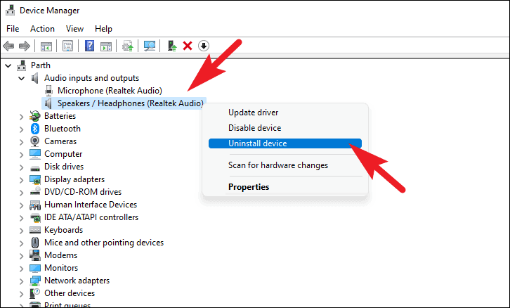Click the Properties sheet toolbar icon
510x308 pixels.
pyautogui.click(x=67, y=46)
